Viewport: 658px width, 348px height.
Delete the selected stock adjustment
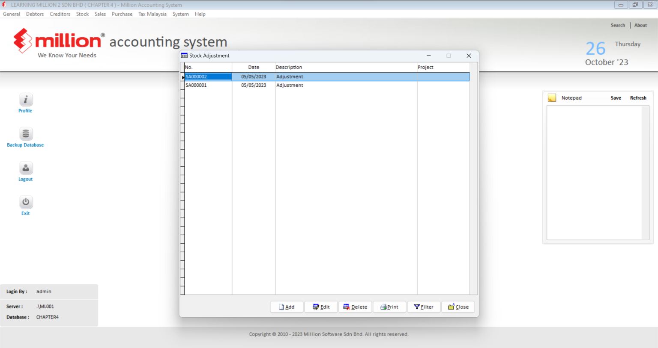(x=355, y=307)
